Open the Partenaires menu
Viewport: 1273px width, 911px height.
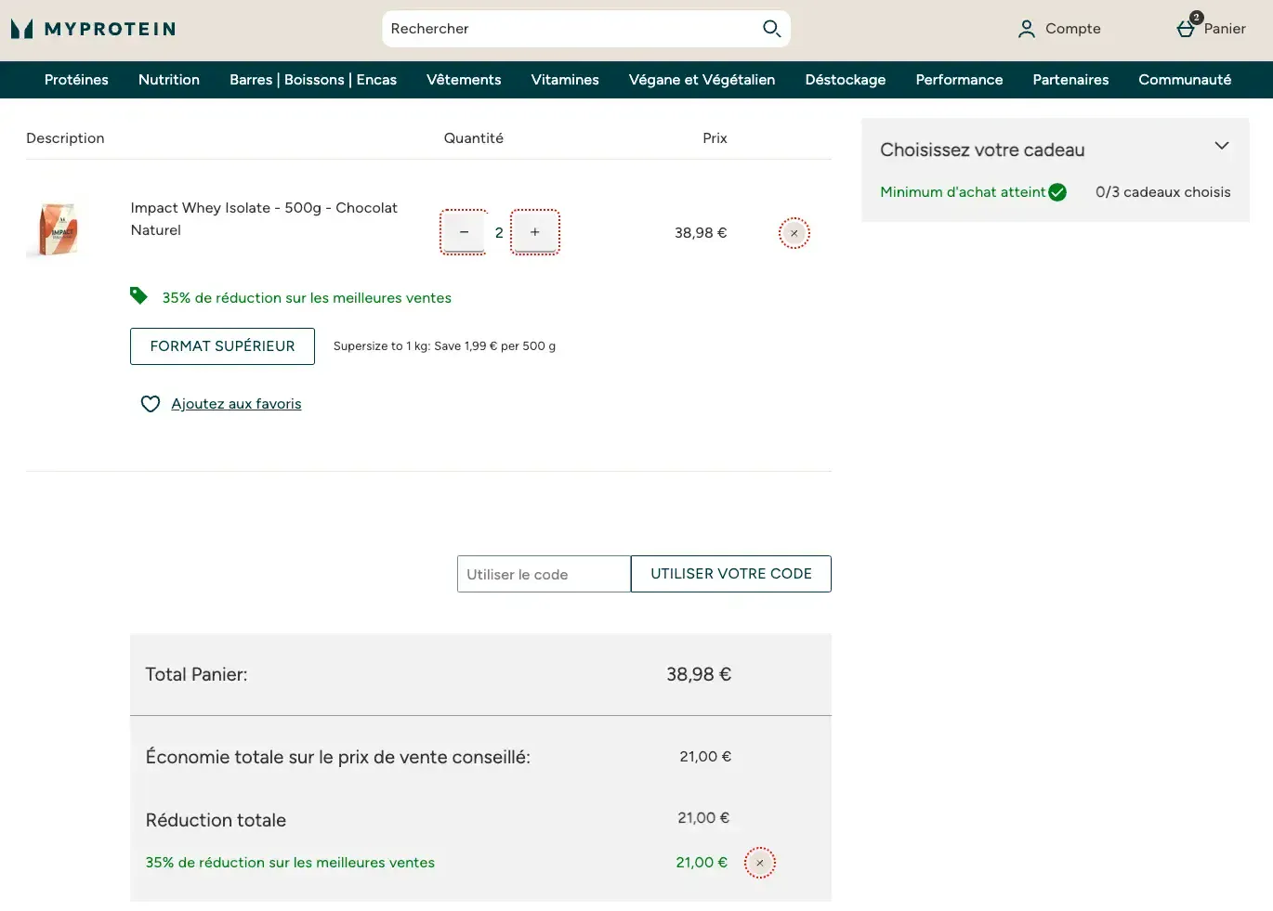tap(1070, 80)
